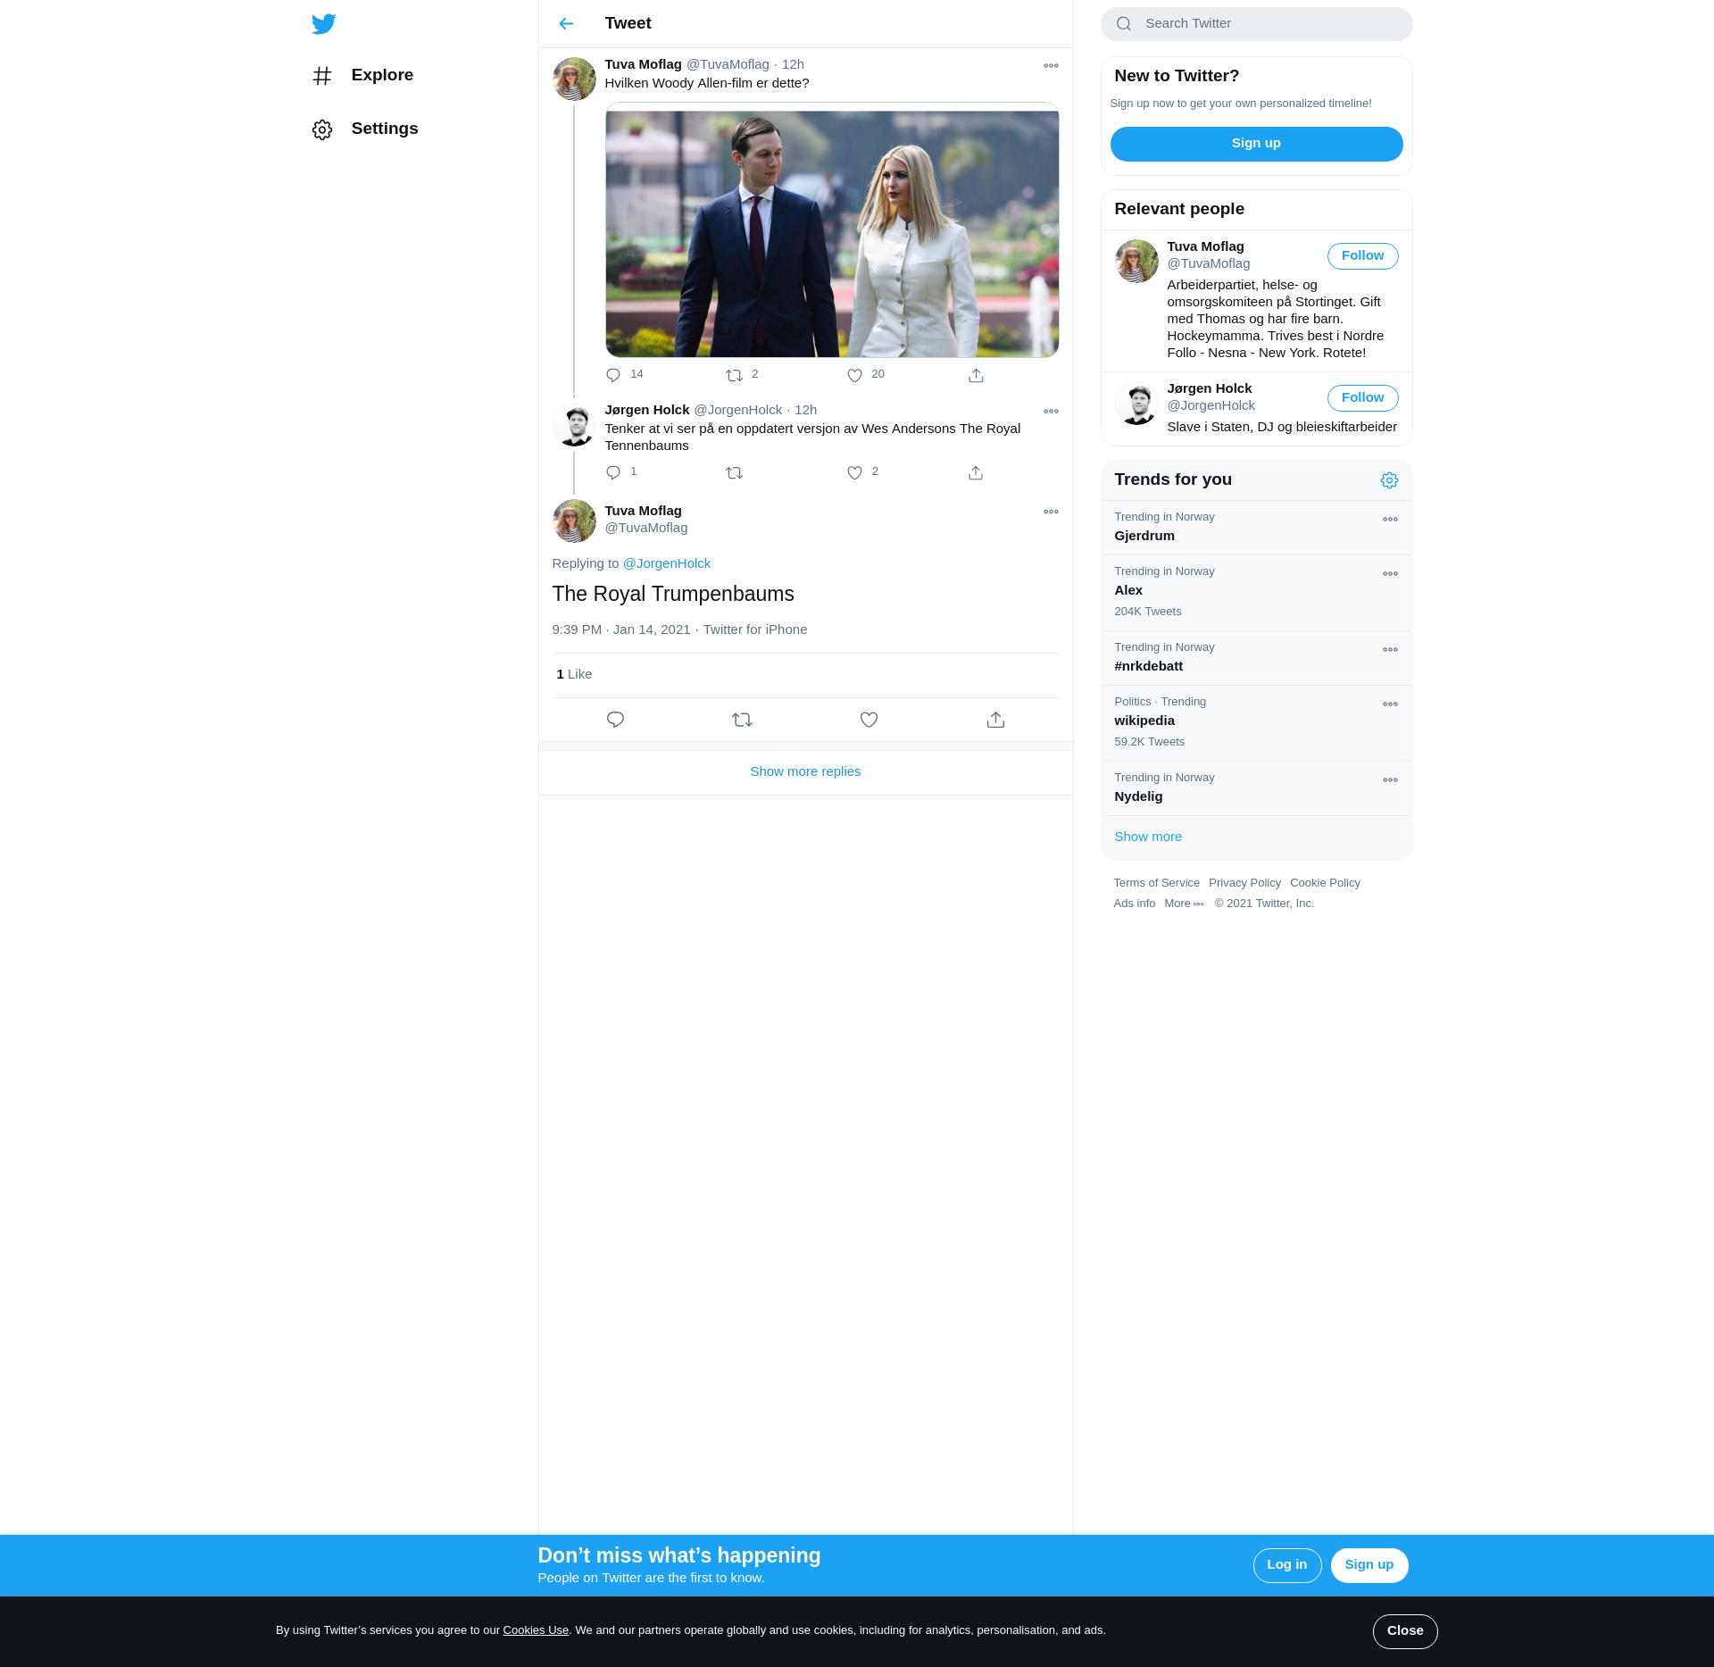Follow Tuva Moflag

click(x=1362, y=256)
